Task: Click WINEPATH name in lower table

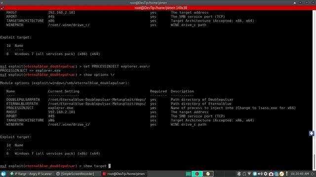Action: coord(15,124)
